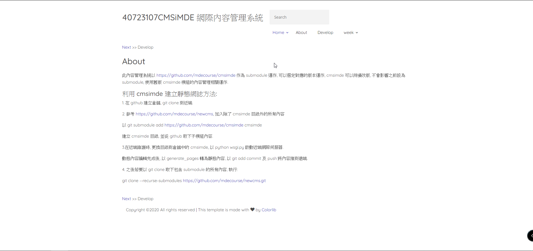
Task: Click the 40723107CMSiMDE site title
Action: pyautogui.click(x=192, y=18)
